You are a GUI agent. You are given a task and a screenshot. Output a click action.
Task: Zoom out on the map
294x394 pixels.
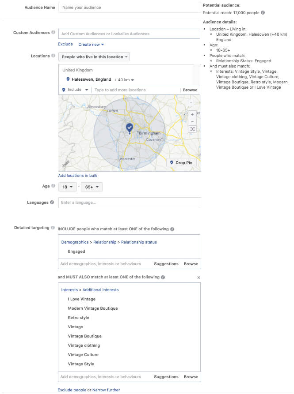click(x=192, y=121)
